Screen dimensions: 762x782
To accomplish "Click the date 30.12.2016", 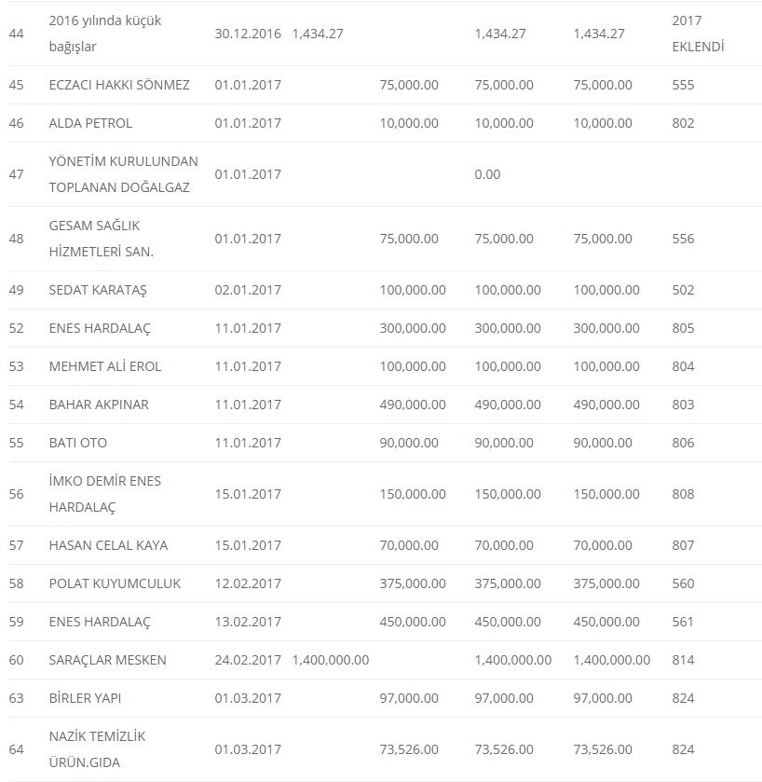I will point(248,34).
